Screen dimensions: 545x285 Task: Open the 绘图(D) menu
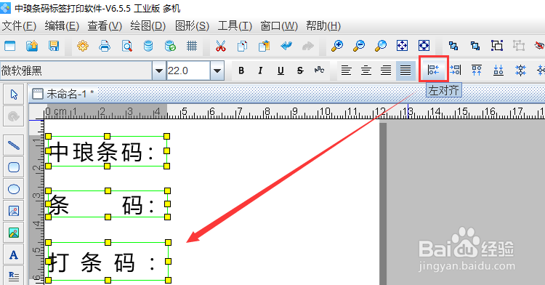click(148, 25)
